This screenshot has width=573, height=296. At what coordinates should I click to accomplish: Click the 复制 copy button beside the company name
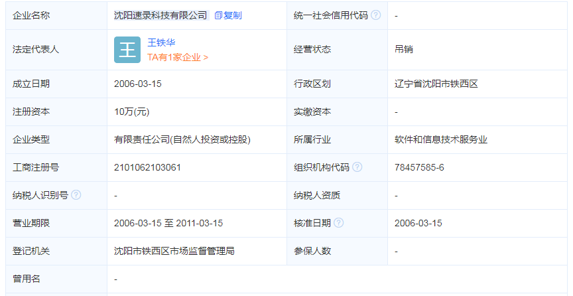tap(228, 15)
